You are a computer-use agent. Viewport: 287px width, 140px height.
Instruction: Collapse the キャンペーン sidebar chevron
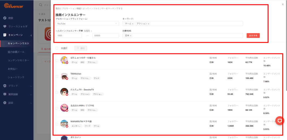(31, 35)
